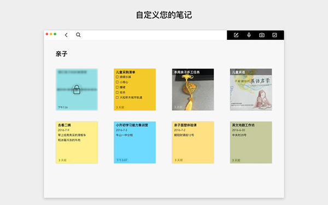This screenshot has width=328, height=205.
Task: Click the 牛山一中分校 text
Action: pyautogui.click(x=125, y=135)
